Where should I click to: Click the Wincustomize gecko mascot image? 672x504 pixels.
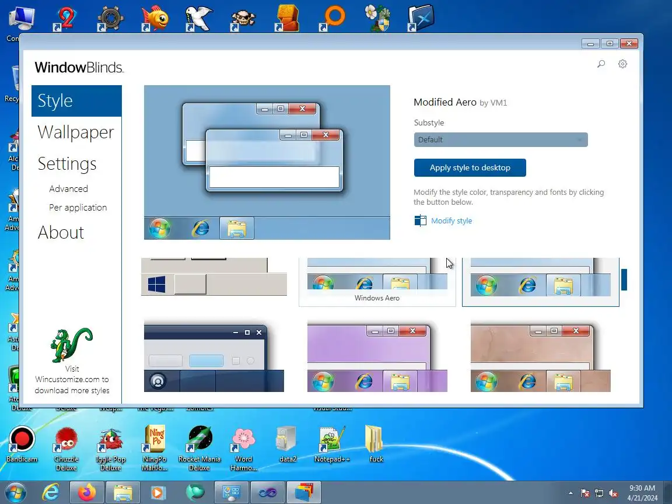[x=72, y=345]
